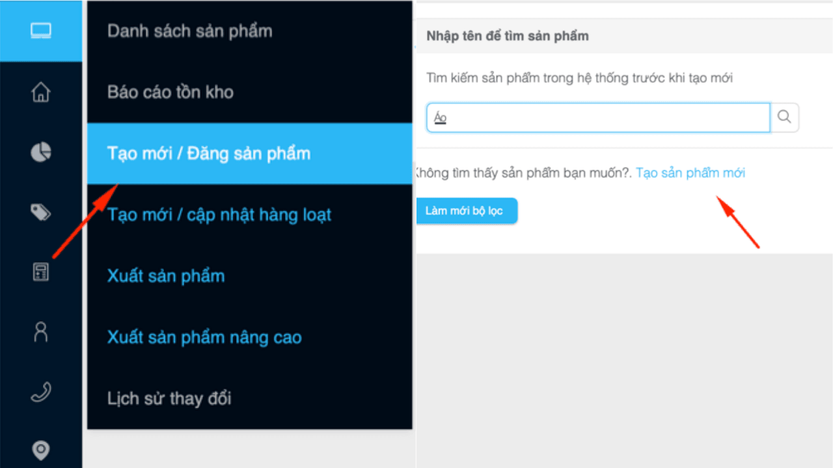
Task: Click the Làm mới bộ lọc button
Action: coord(466,211)
